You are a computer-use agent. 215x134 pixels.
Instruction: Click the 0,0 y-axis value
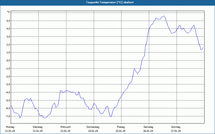point(8,61)
